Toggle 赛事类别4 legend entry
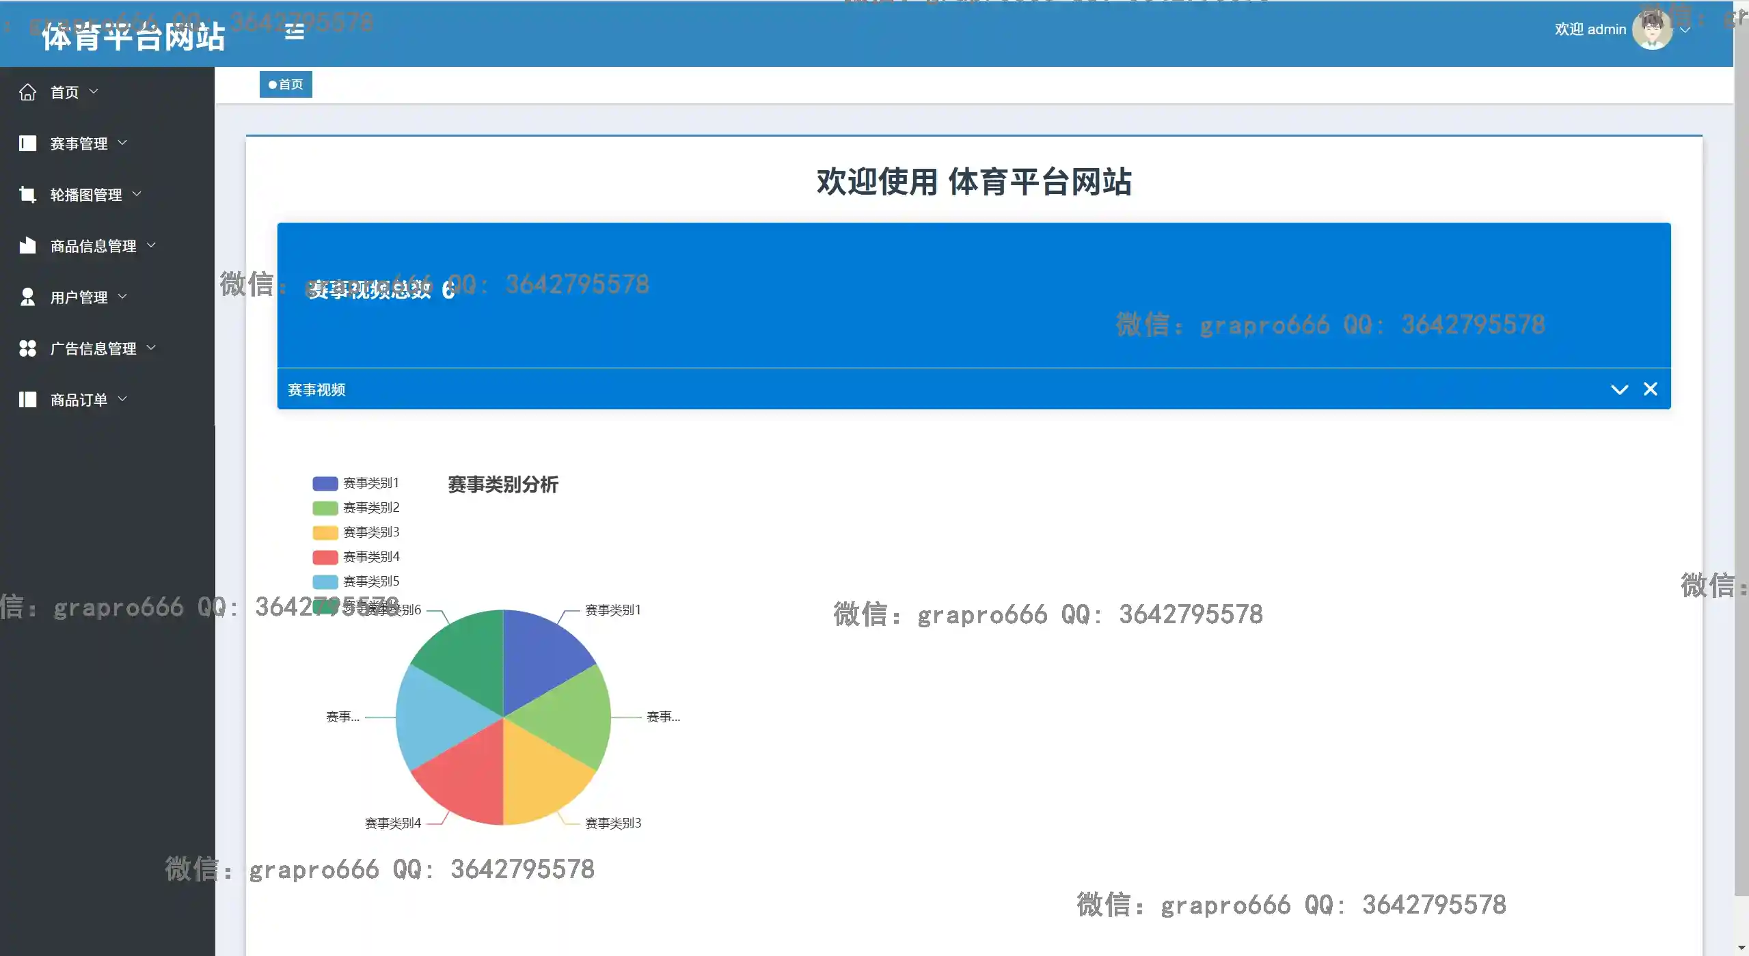 (325, 557)
